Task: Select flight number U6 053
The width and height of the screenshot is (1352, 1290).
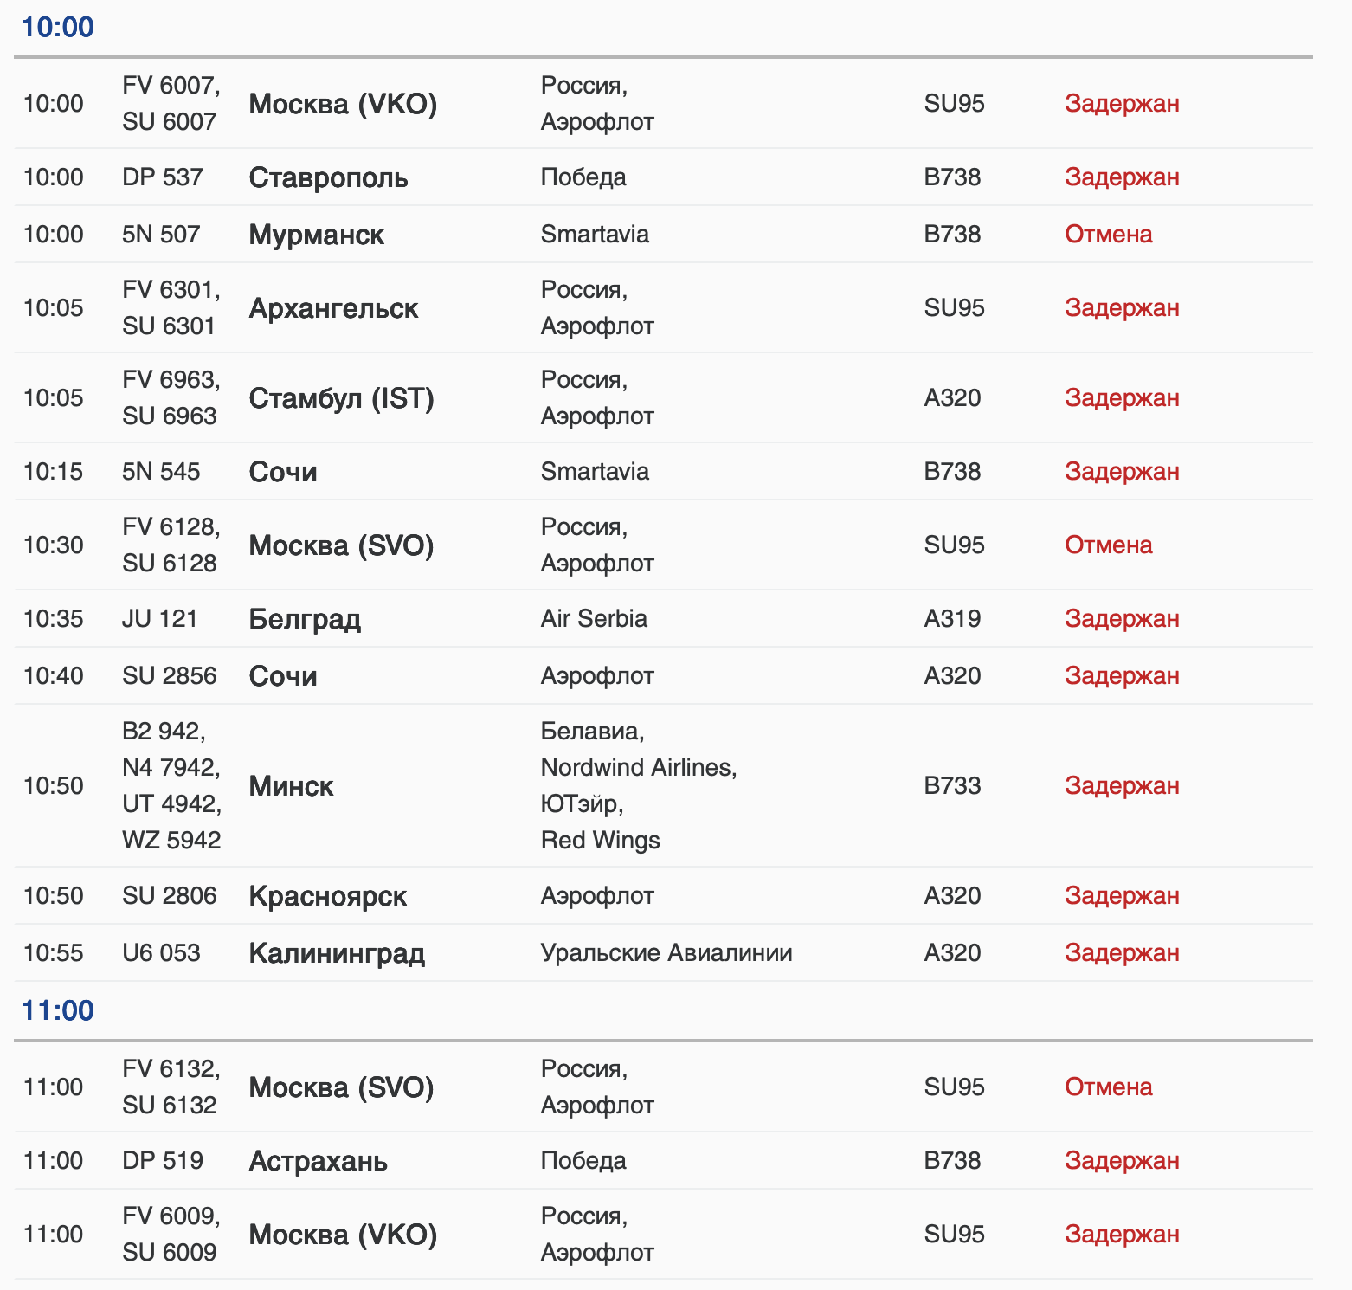Action: click(161, 953)
